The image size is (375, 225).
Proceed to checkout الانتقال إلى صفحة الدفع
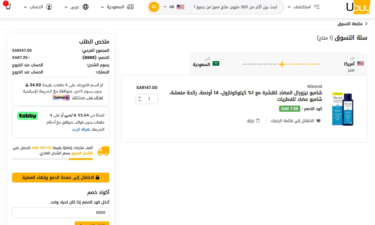[x=61, y=177]
